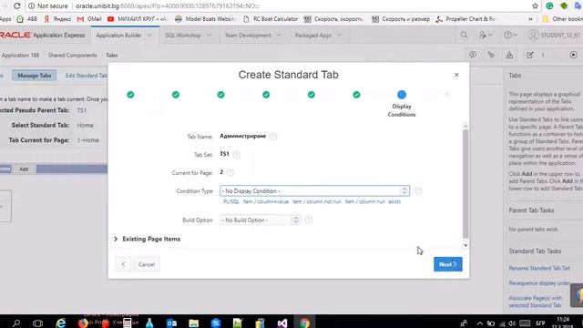Click the Shared Components breadcrumb
The height and width of the screenshot is (328, 583).
point(73,55)
